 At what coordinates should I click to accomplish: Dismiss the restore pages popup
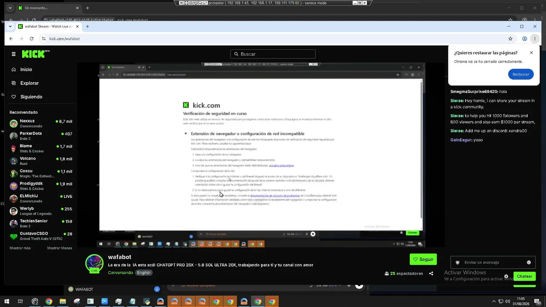[x=531, y=52]
